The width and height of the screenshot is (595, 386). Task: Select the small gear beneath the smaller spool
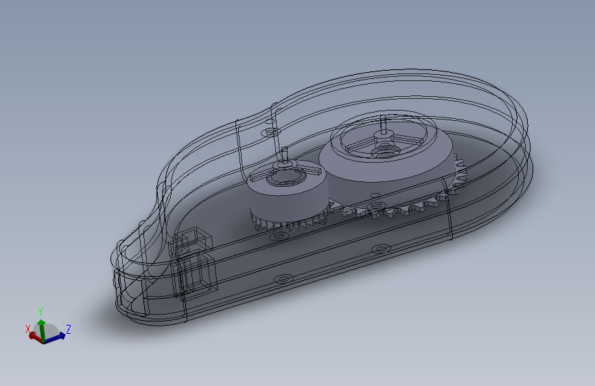pyautogui.click(x=288, y=224)
